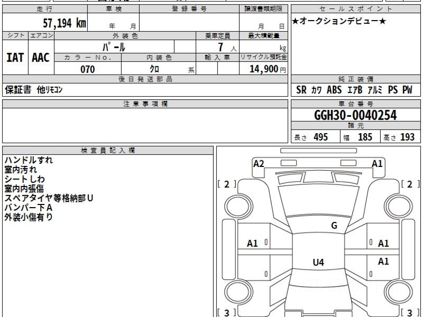Select the 外装小傷有り inspector note

29,217
